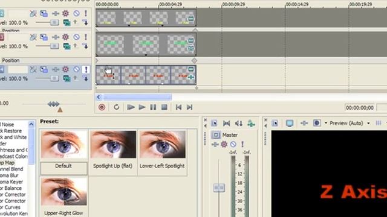Image resolution: width=387 pixels, height=217 pixels.
Task: Open Project Video Properties in preview
Action: [x=275, y=123]
